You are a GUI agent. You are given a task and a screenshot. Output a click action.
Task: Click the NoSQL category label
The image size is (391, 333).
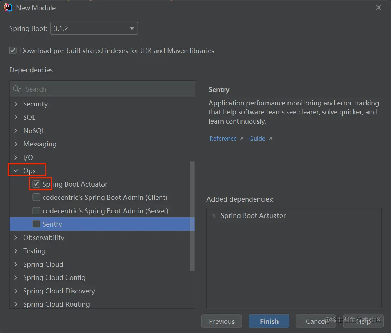pyautogui.click(x=34, y=131)
